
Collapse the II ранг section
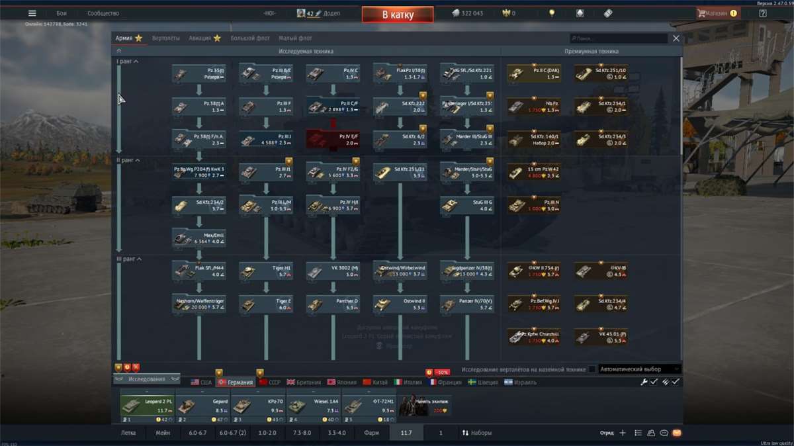[127, 160]
